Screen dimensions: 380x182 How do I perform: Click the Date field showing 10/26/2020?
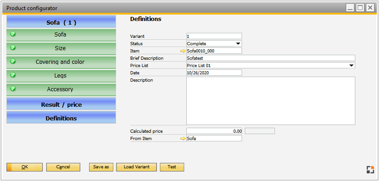214,73
